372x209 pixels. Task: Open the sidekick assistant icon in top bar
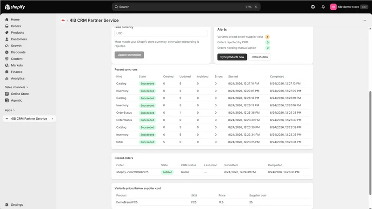[313, 7]
